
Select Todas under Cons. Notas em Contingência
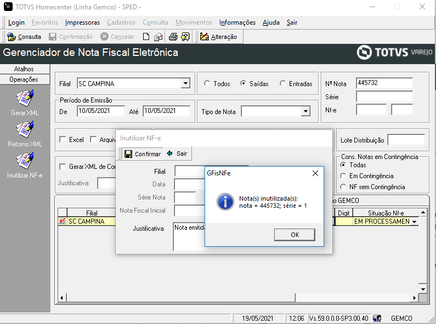(x=343, y=165)
